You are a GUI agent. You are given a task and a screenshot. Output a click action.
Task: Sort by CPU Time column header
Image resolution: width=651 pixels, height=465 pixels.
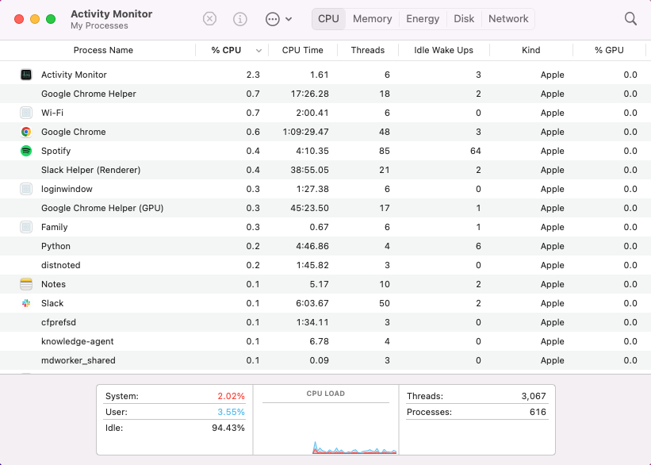(303, 50)
